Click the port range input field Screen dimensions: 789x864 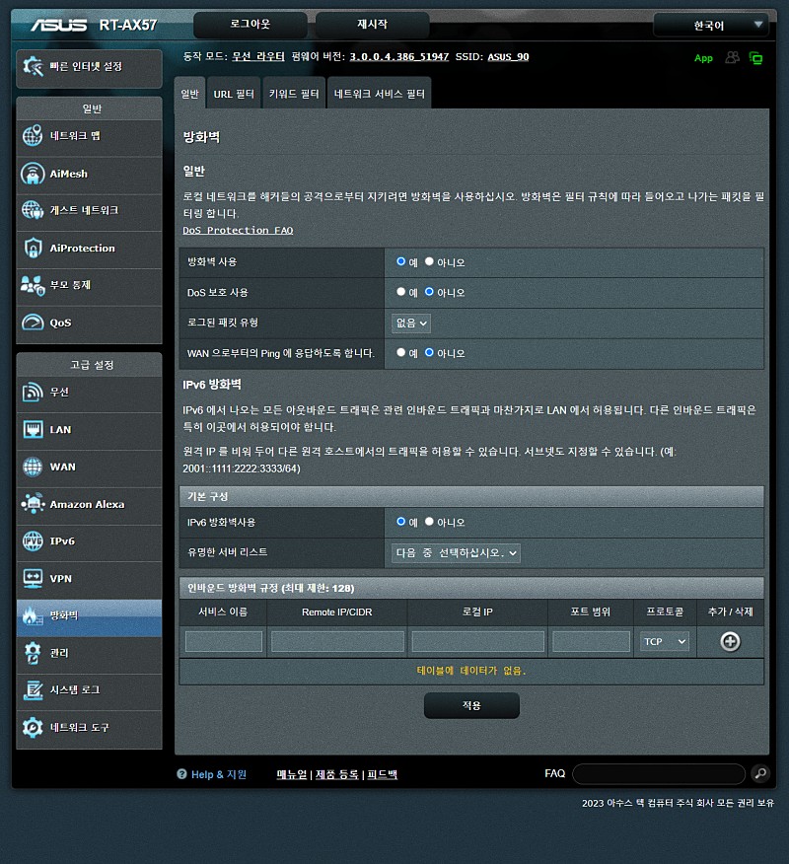pos(591,641)
